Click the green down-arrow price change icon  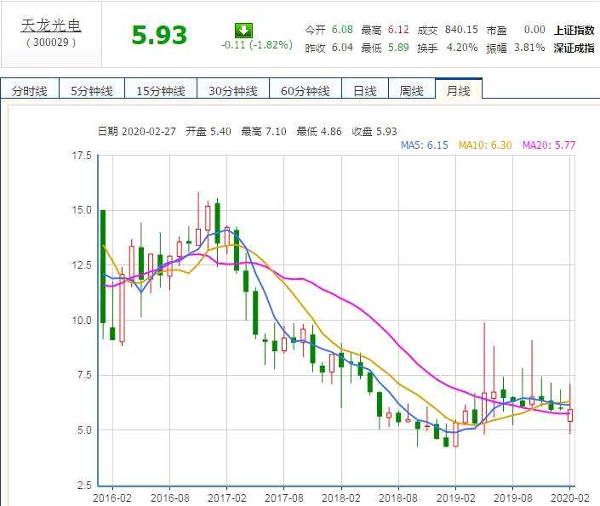[243, 31]
